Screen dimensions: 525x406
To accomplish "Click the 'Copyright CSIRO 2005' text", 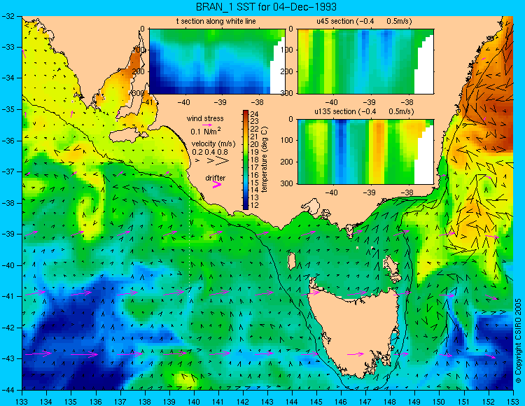I will point(518,342).
